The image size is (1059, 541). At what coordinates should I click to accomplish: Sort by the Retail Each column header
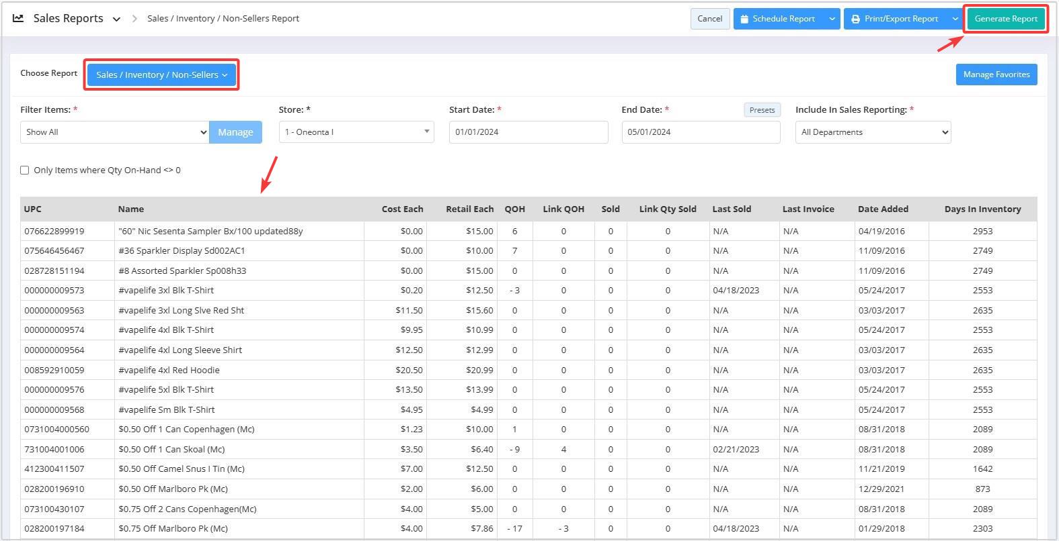pyautogui.click(x=469, y=209)
